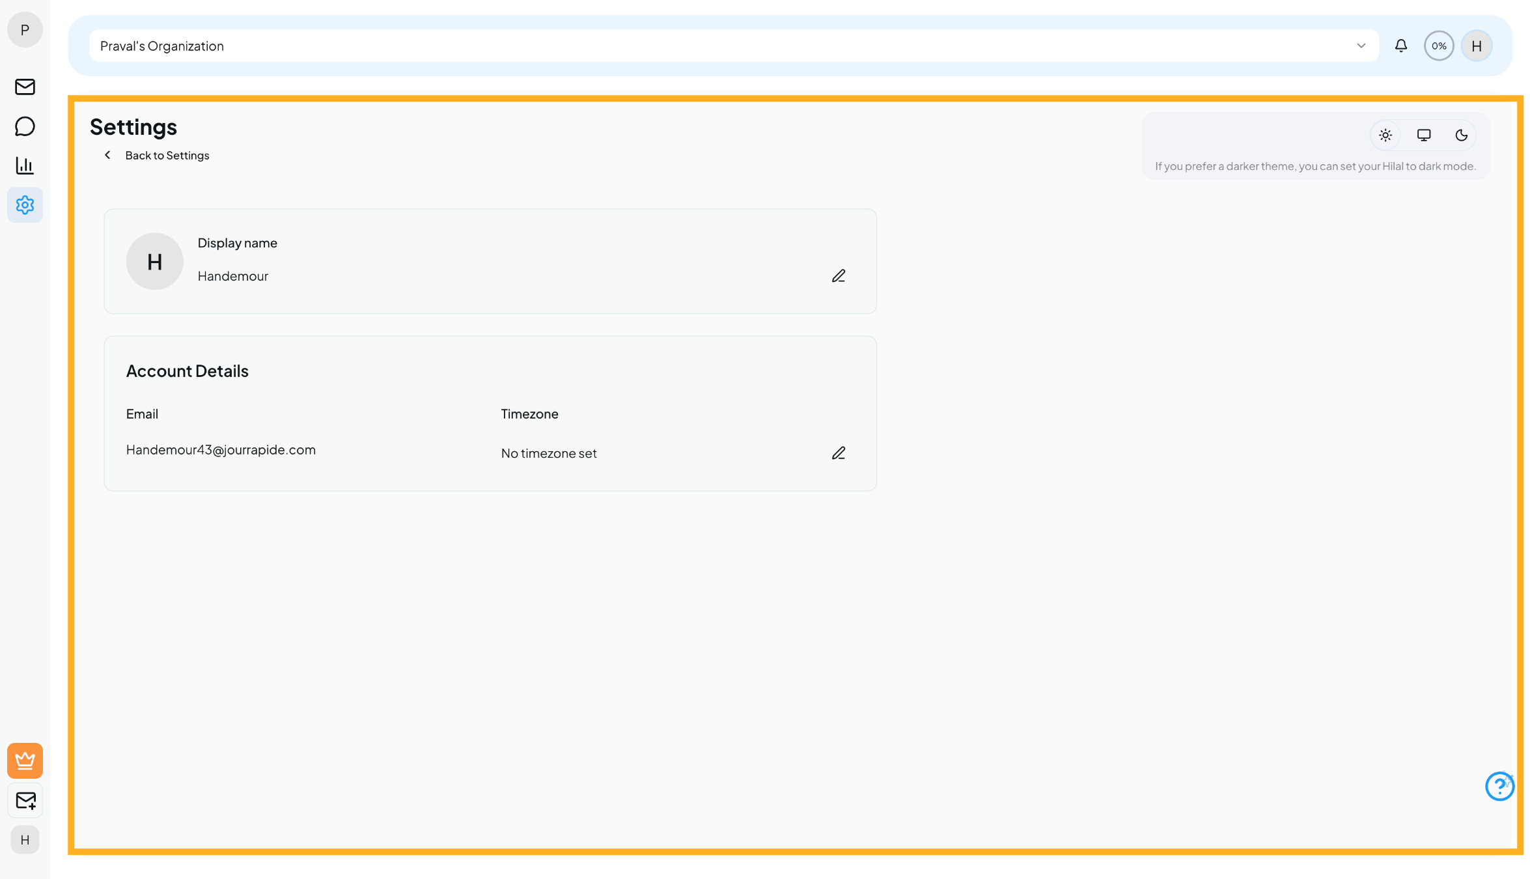
Task: Select system theme monitor toggle
Action: (x=1424, y=135)
